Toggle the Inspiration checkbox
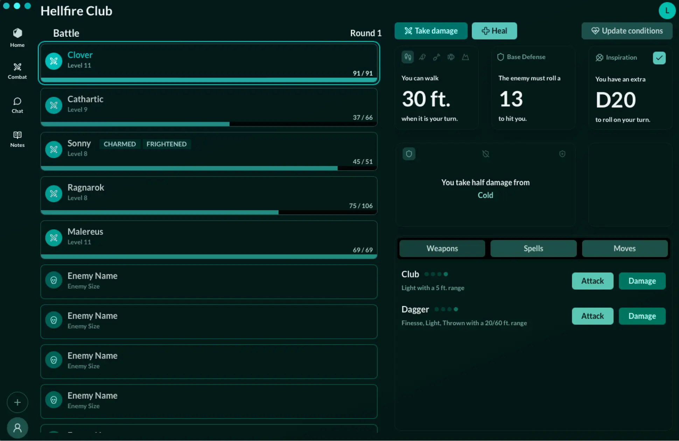This screenshot has width=679, height=441. 659,58
